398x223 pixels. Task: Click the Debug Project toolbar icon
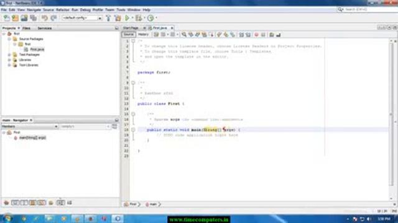[139, 18]
